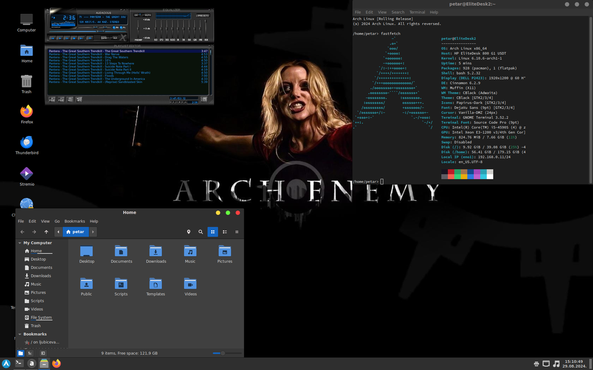Adjust the equalizer PREAMP slider
Image resolution: width=593 pixels, height=370 pixels.
point(138,29)
